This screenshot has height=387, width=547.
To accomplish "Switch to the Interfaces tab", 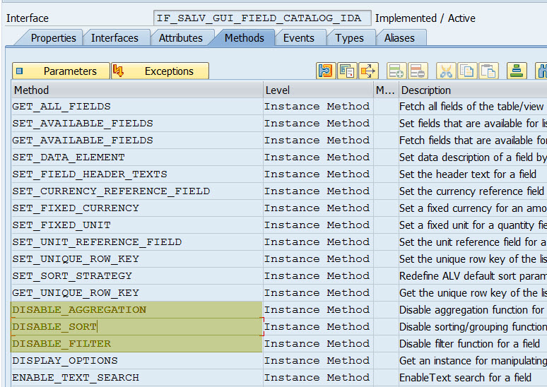I will [114, 37].
